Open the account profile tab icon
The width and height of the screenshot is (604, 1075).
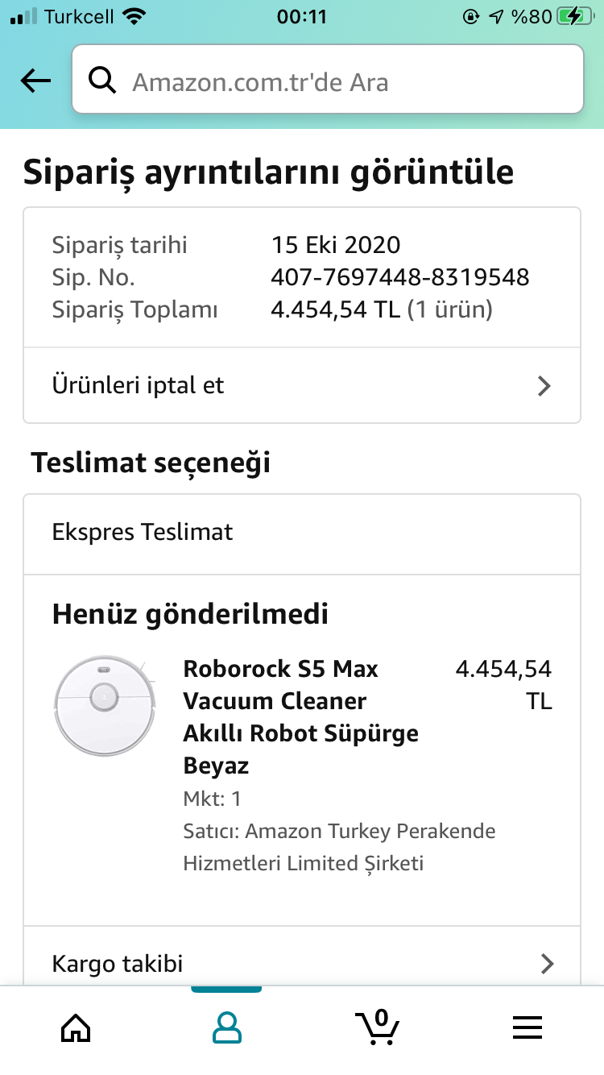(x=226, y=1027)
